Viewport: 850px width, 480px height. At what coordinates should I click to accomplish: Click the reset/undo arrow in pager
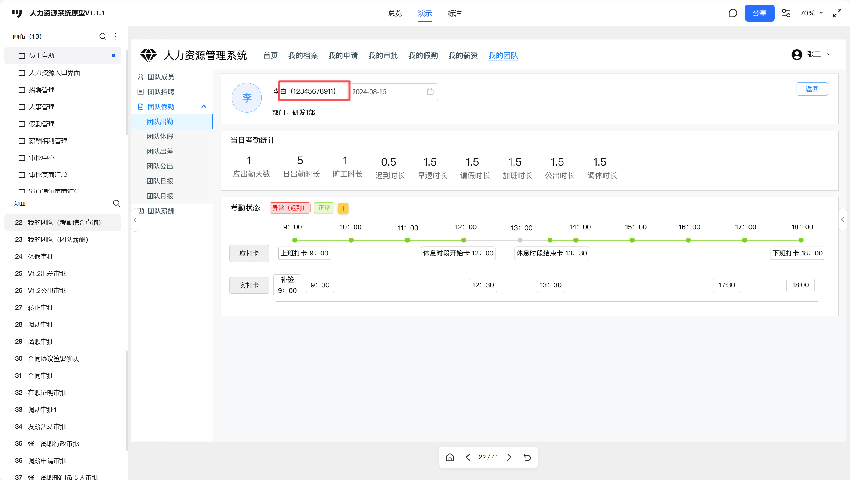(527, 457)
